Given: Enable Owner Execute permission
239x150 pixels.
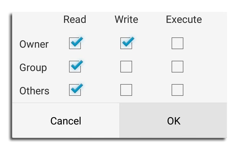Looking at the screenshot, I should pyautogui.click(x=177, y=44).
